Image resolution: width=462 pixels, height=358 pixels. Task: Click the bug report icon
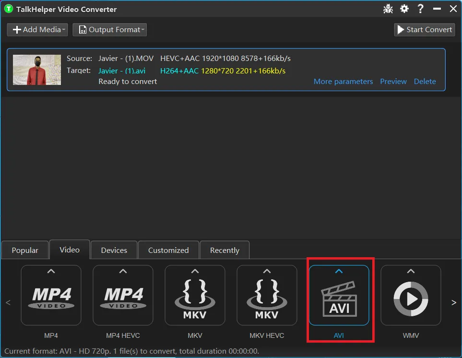coord(388,9)
